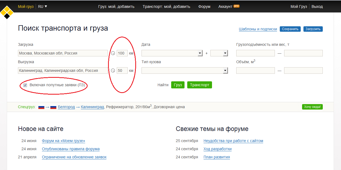Screen dimensions: 341x170
Task: Click the second Russian flag before Белгород
Action: pos(53,107)
